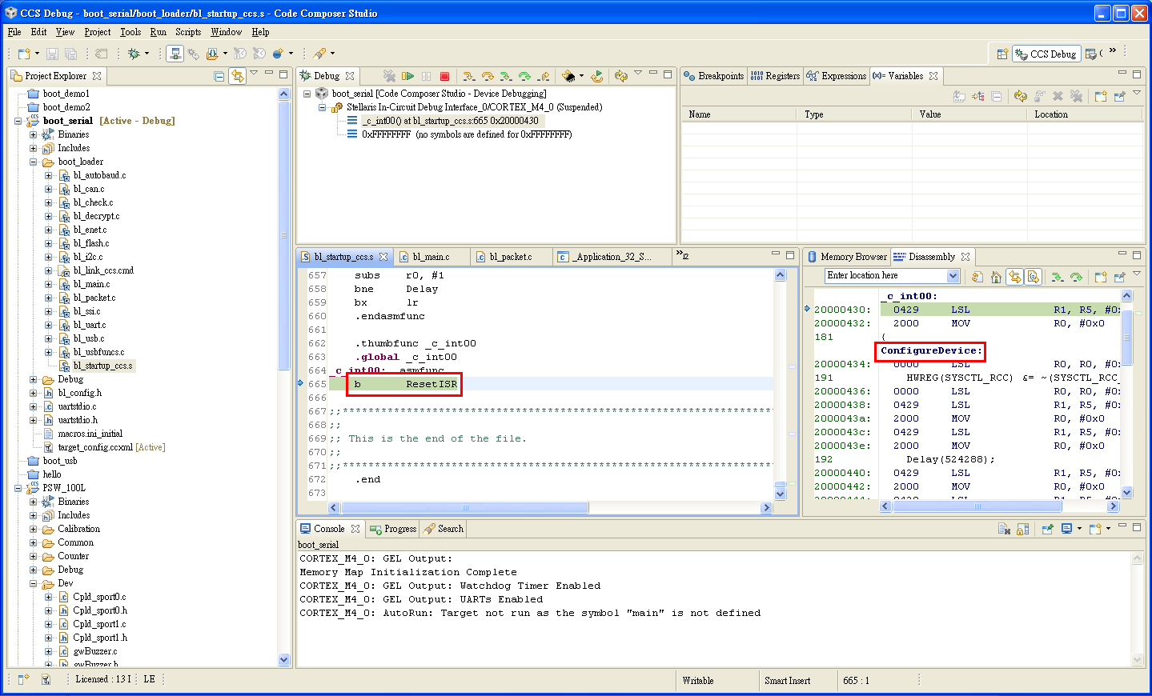Click Display Selected Console monitor icon
The width and height of the screenshot is (1152, 696).
point(1066,529)
